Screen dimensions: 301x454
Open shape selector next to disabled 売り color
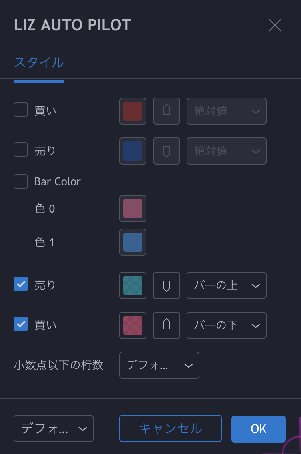(x=166, y=151)
